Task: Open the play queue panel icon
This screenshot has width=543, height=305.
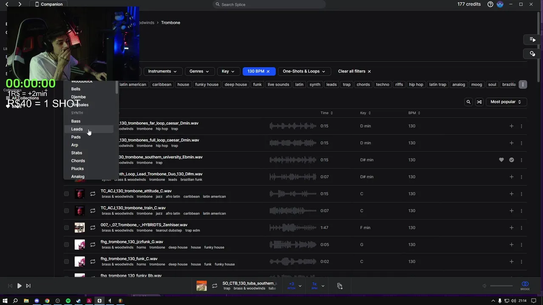Action: pyautogui.click(x=532, y=39)
